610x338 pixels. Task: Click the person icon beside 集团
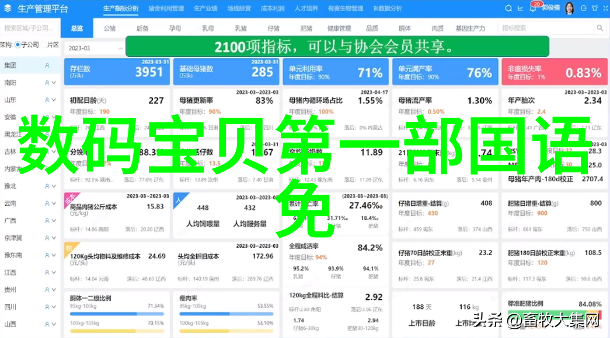(47, 66)
